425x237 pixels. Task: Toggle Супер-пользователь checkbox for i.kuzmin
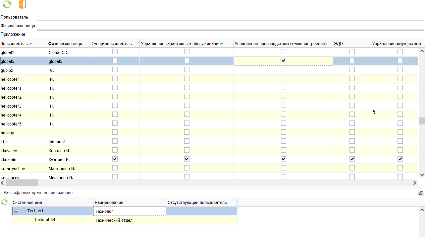point(115,159)
